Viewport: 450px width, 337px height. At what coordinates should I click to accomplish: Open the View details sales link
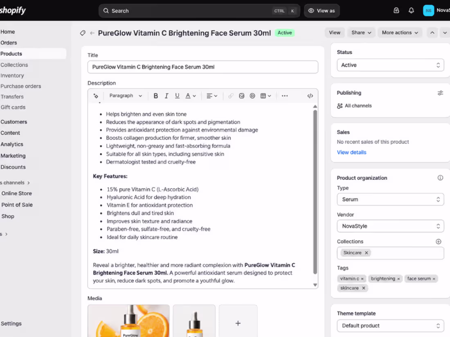(x=351, y=152)
